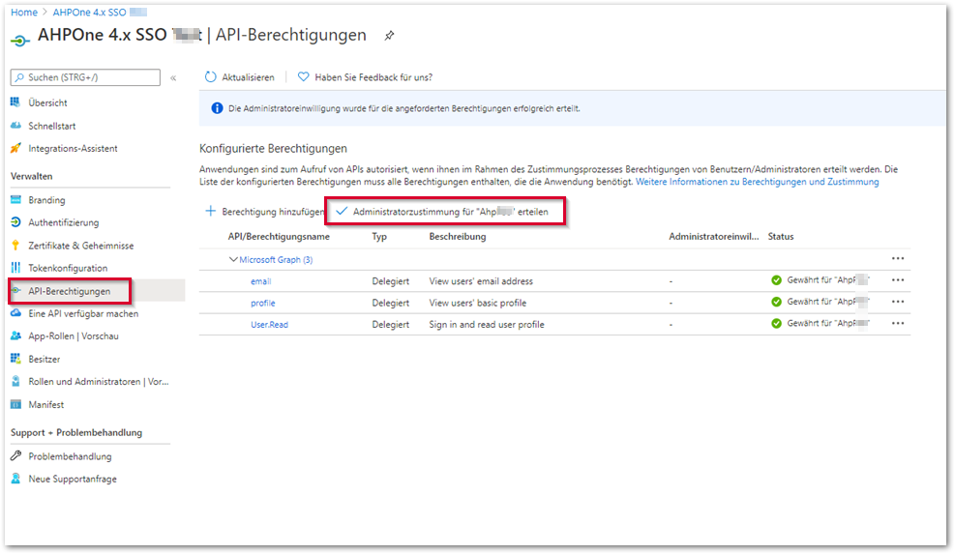
Task: Click the Eine API verfügbar machen cloud icon
Action: coord(15,313)
